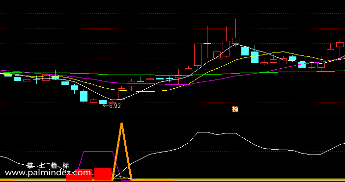Click the last red candle at the right edge
The width and height of the screenshot is (345, 182).
coord(340,45)
